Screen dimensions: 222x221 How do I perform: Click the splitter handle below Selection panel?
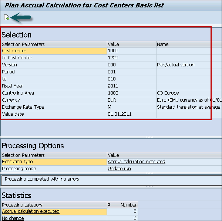(149, 137)
